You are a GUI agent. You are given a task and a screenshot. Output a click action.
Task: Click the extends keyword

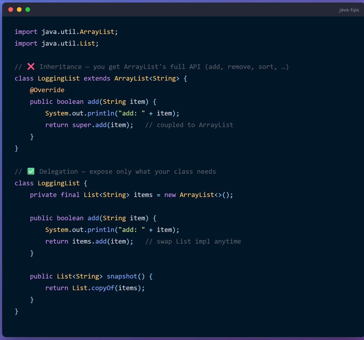point(97,78)
